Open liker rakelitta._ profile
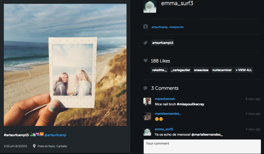Image resolution: width=264 pixels, height=154 pixels. click(x=160, y=70)
